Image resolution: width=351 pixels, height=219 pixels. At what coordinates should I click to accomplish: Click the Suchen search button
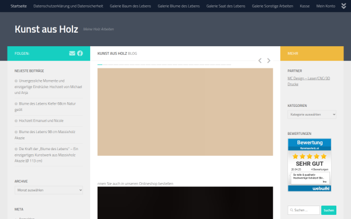pos(329,210)
